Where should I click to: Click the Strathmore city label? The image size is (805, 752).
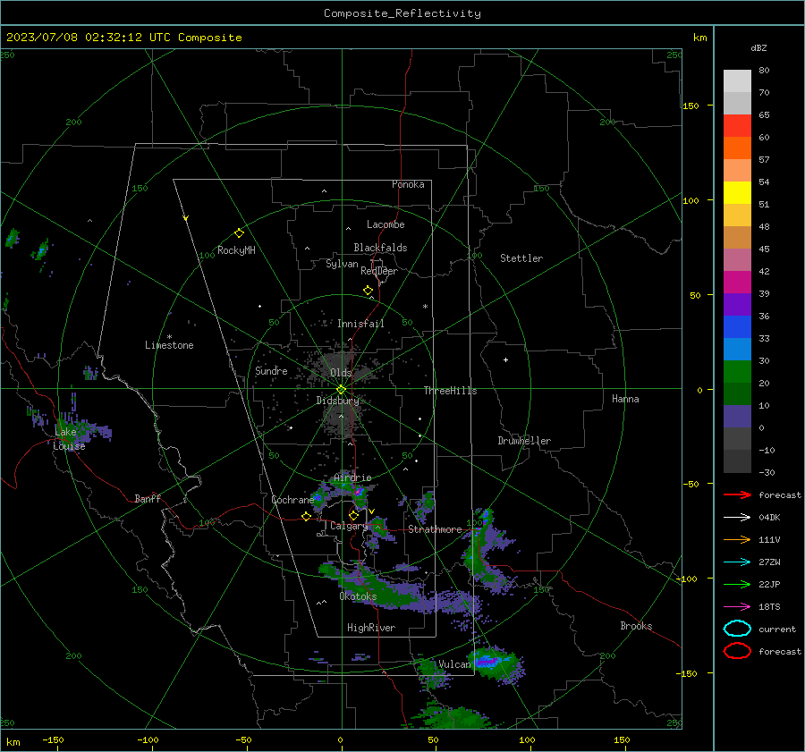pyautogui.click(x=435, y=529)
